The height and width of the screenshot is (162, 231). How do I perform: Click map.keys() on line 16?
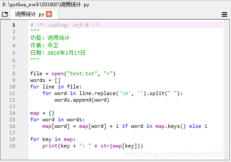click(170, 126)
